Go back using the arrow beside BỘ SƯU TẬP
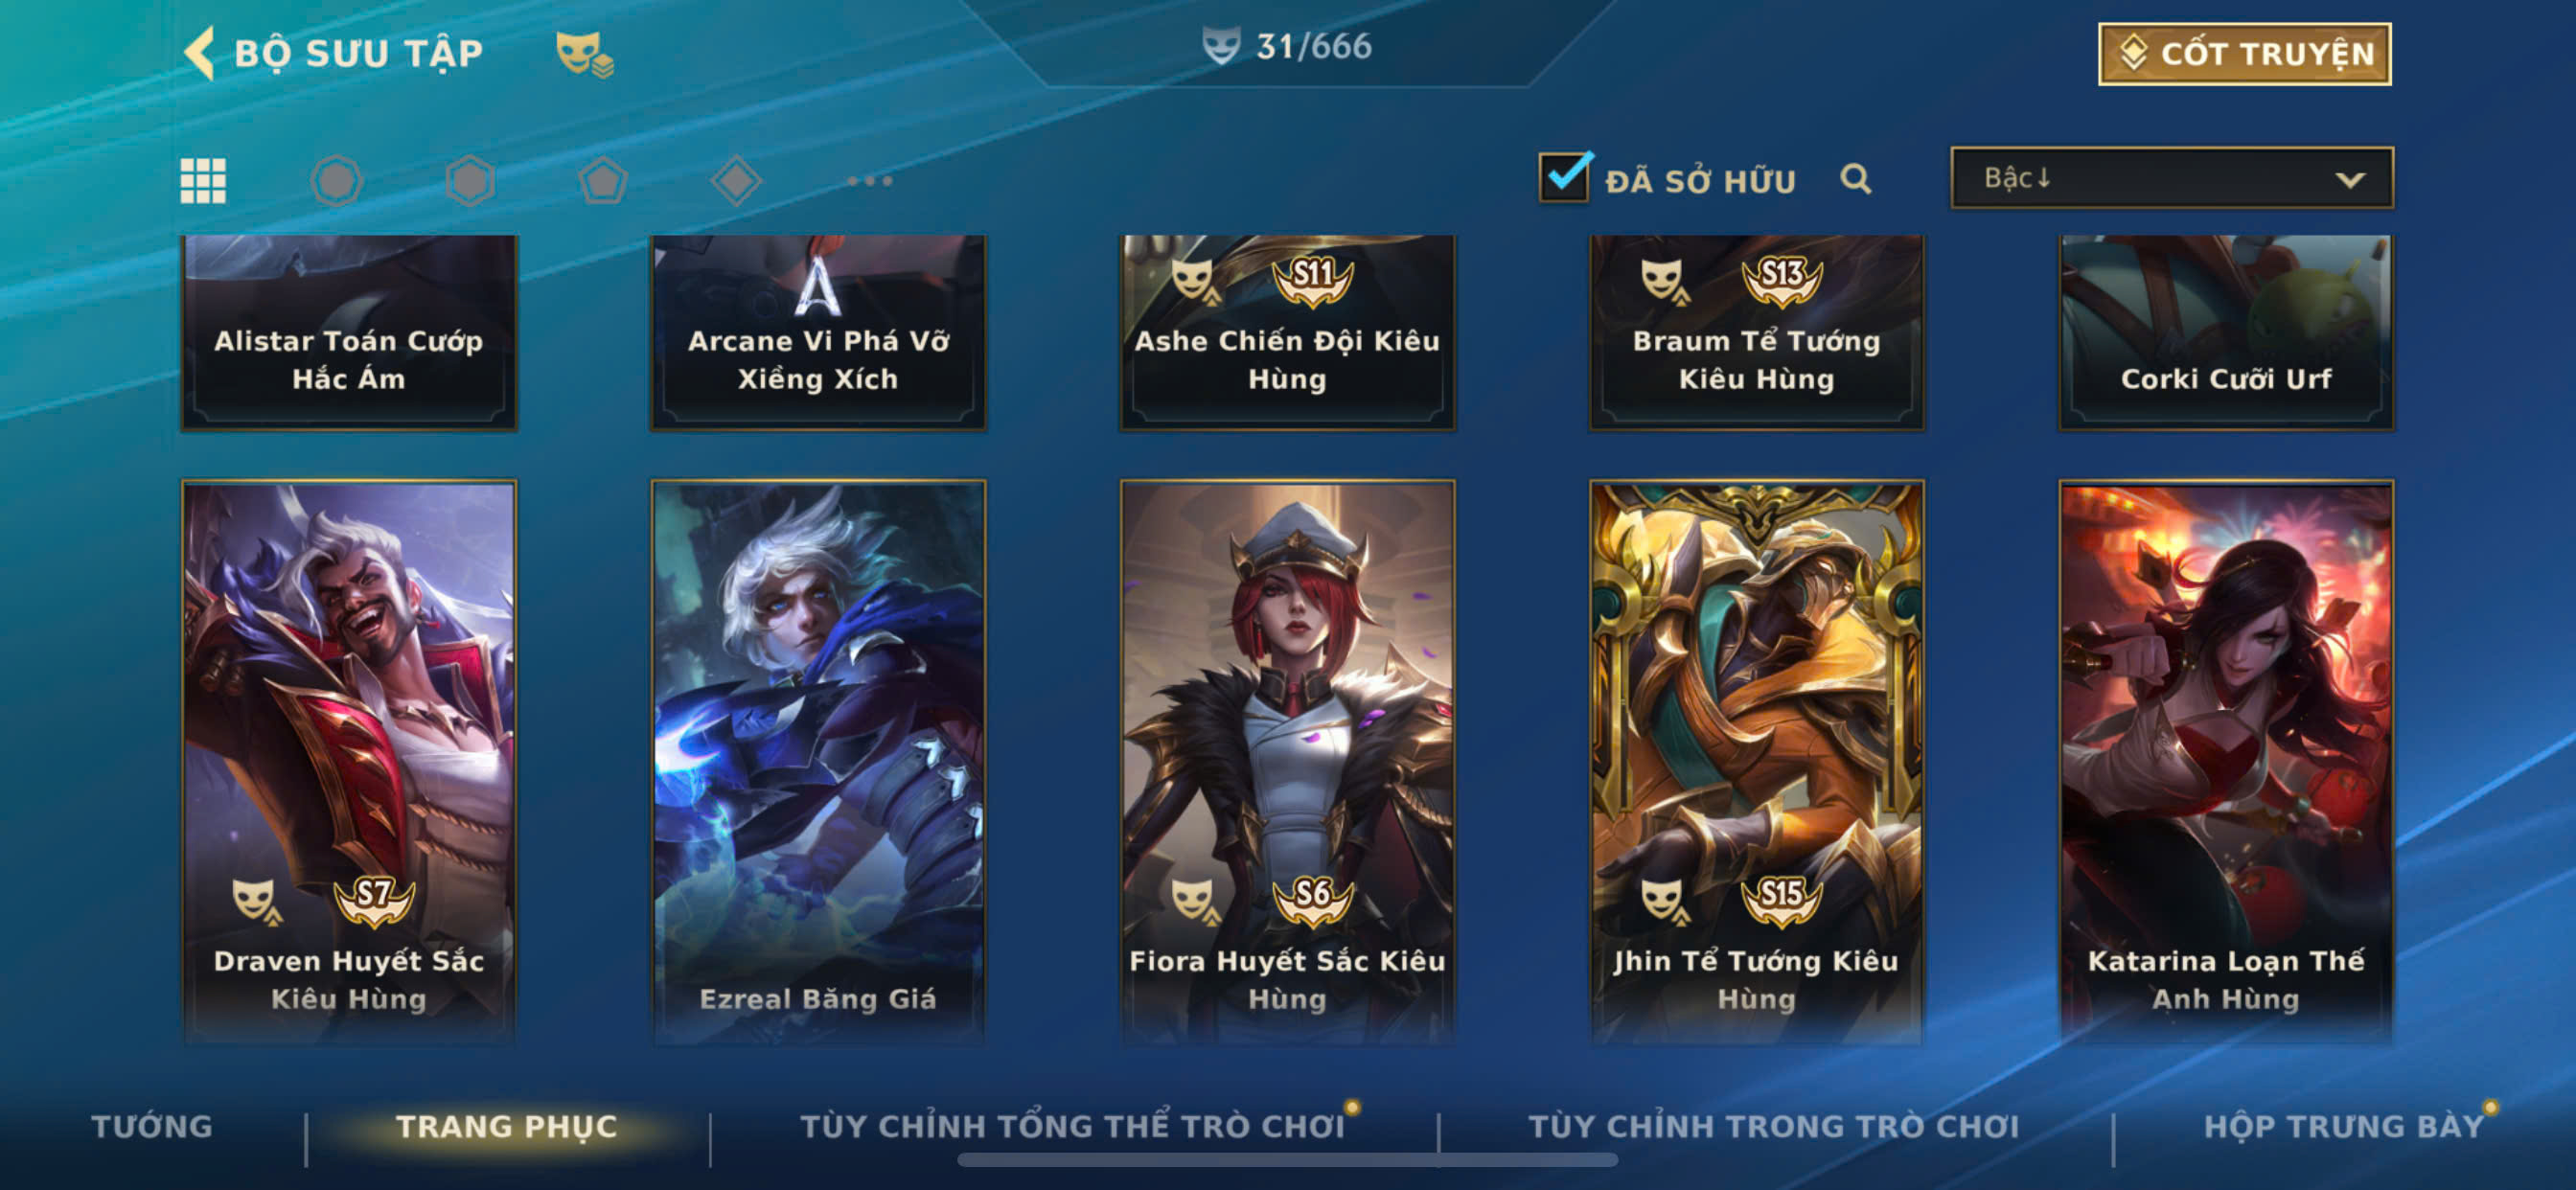 coord(200,53)
